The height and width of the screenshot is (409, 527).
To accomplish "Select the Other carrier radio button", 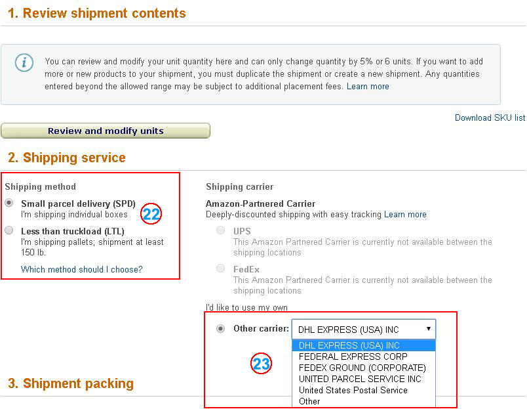I will pyautogui.click(x=221, y=329).
